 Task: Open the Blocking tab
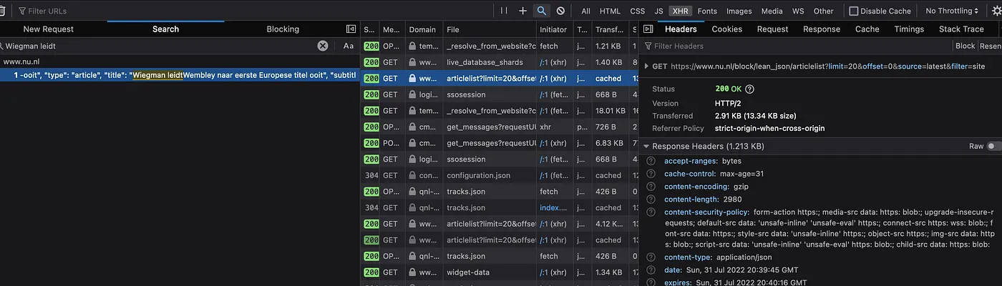click(x=283, y=29)
